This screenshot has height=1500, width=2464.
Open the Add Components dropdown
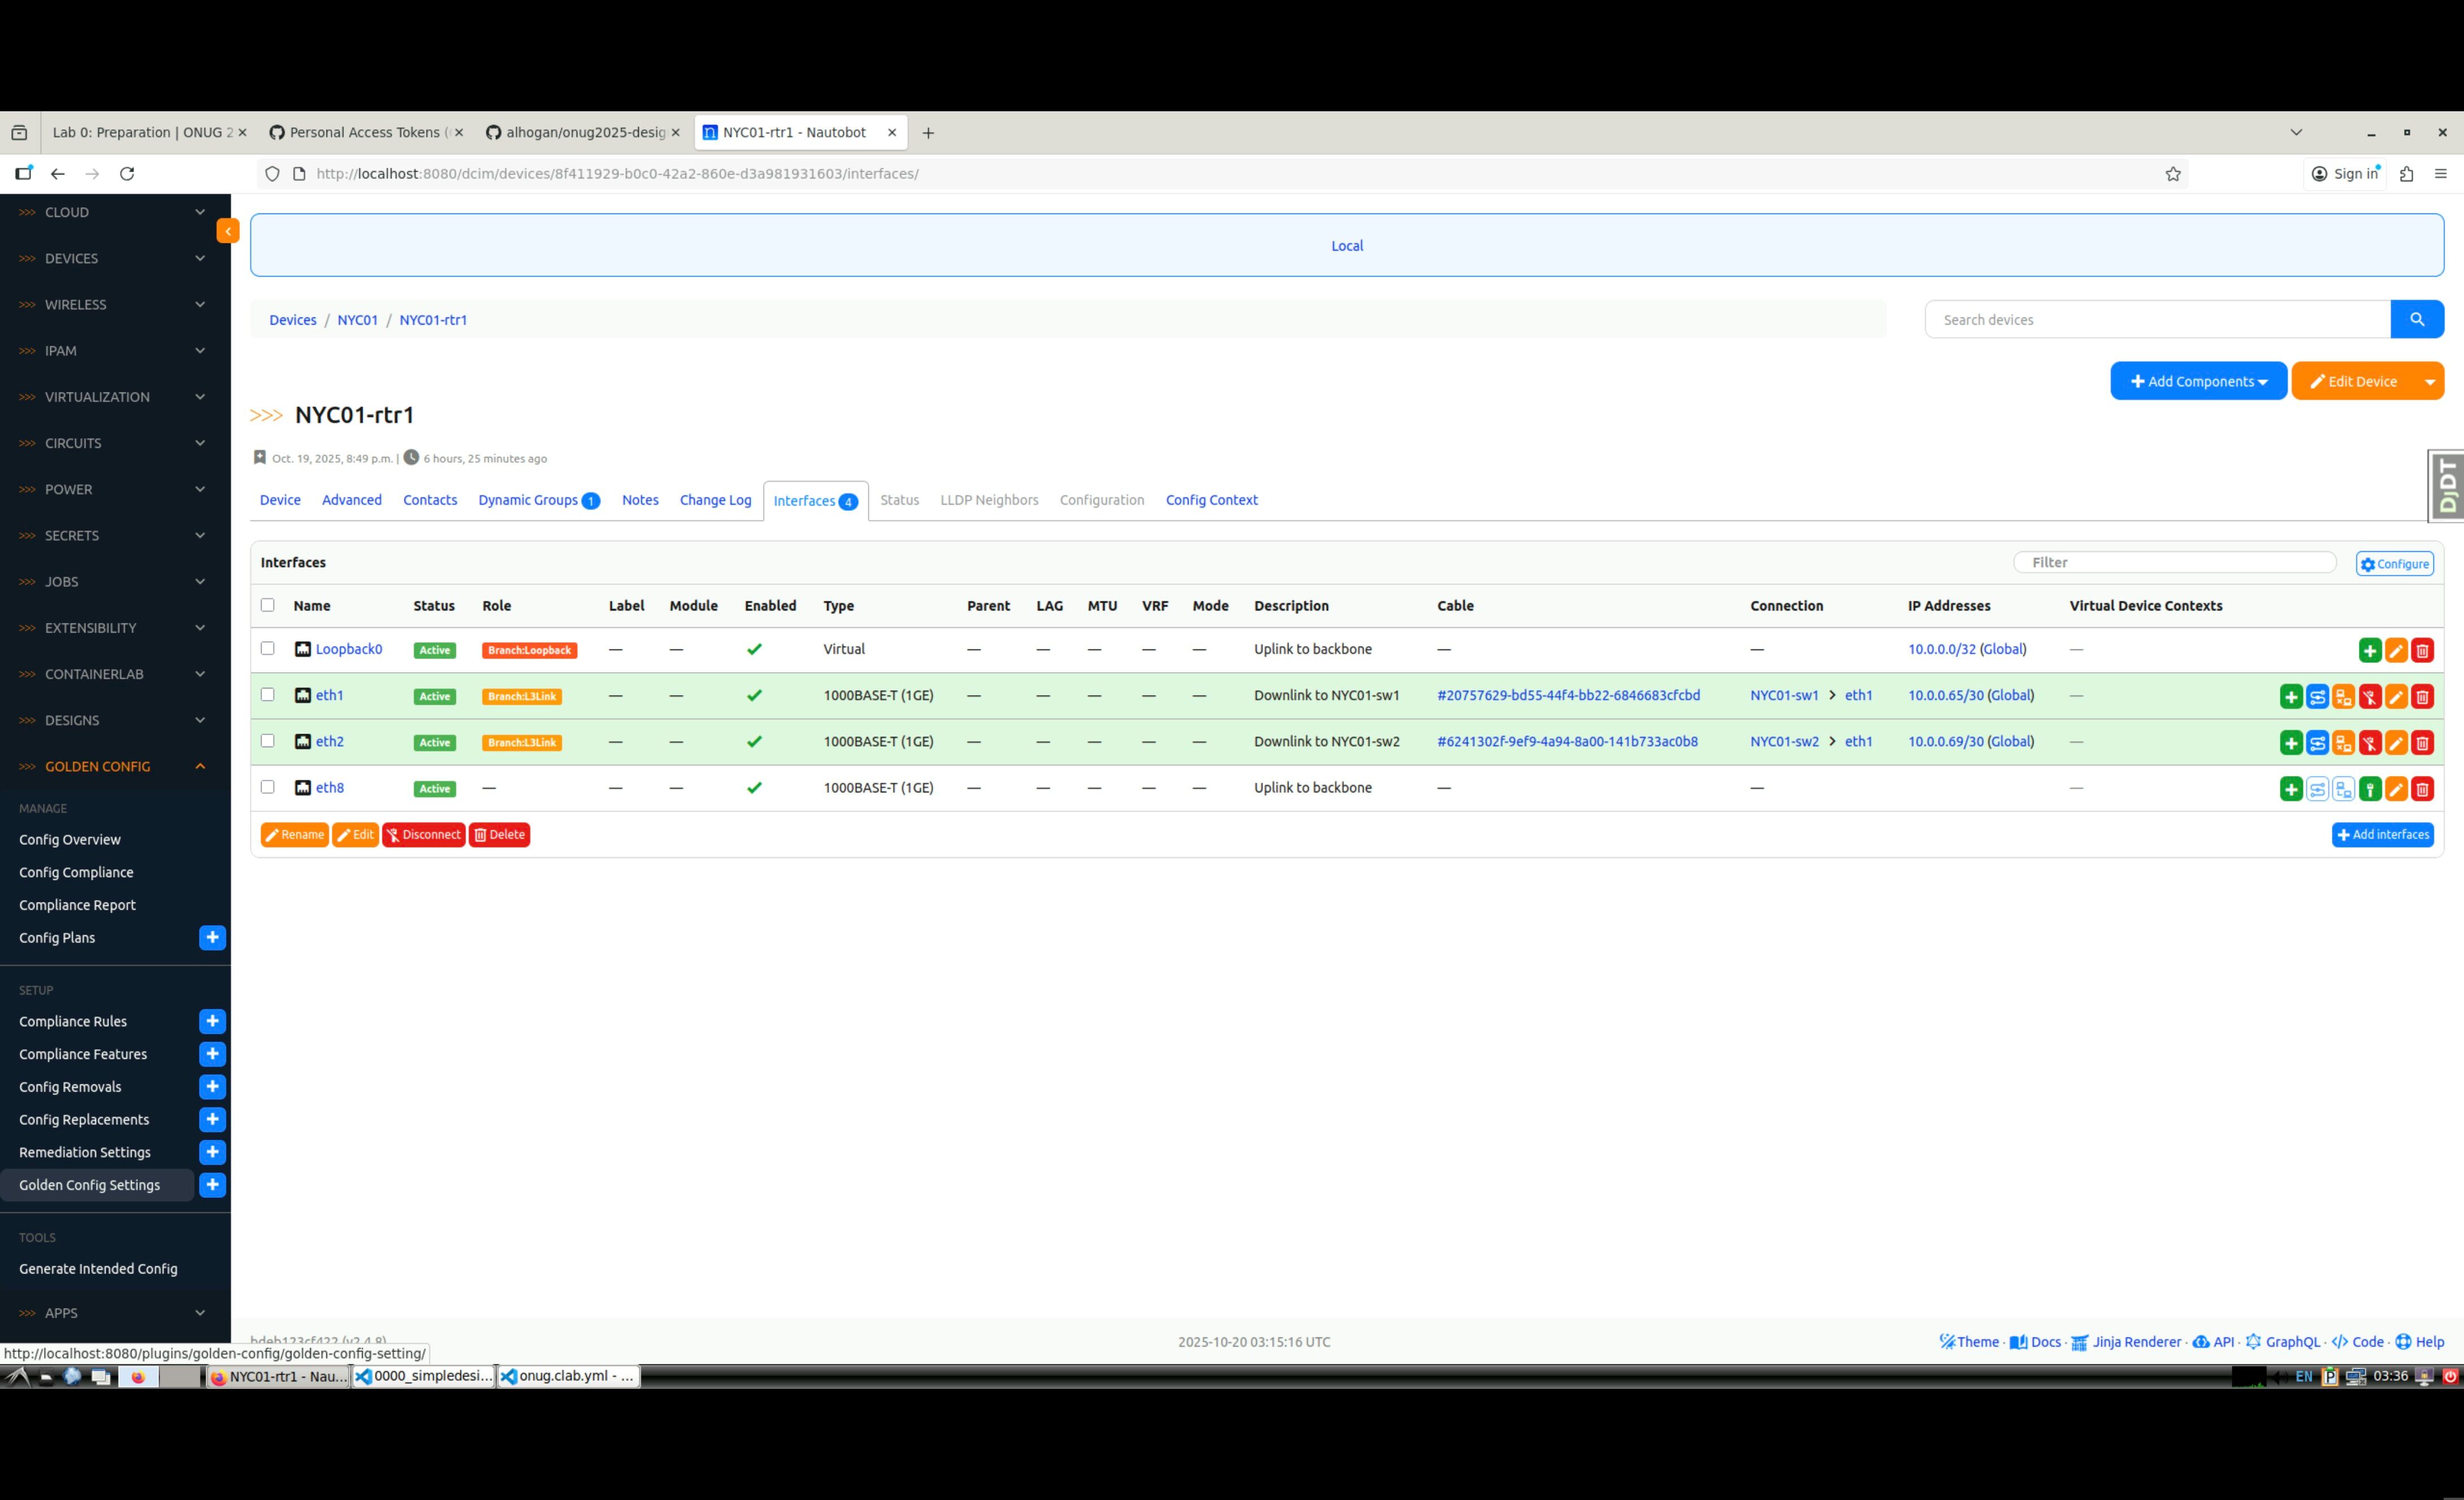tap(2198, 381)
